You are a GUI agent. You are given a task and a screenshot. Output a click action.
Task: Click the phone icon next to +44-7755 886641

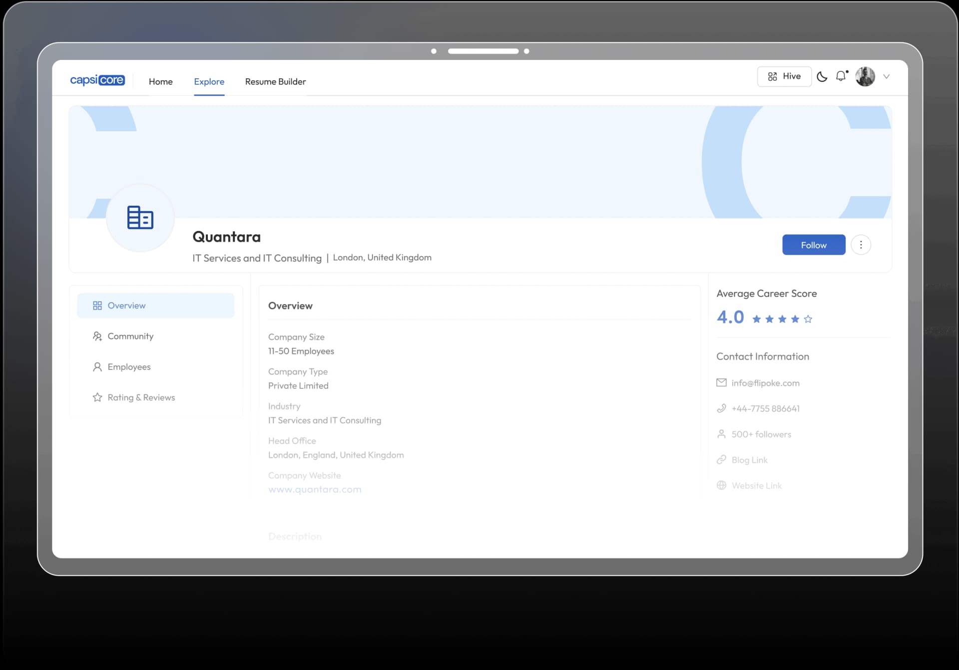point(722,408)
